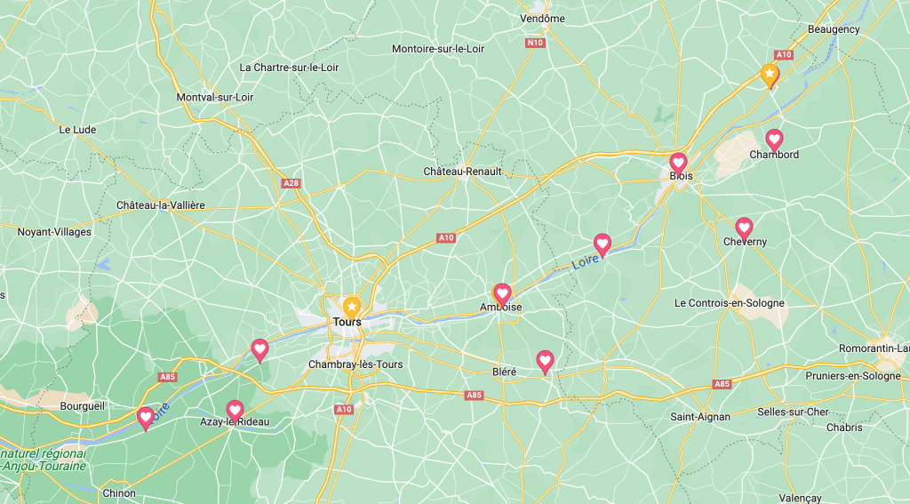Click the heart pin at Azay-le-Rideau
Viewport: 910px width, 504px height.
(x=235, y=411)
